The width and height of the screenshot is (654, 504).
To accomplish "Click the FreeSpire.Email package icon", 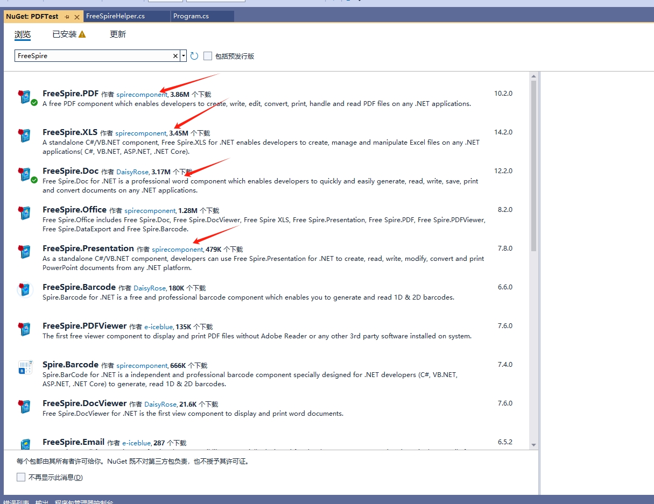I will pyautogui.click(x=25, y=444).
